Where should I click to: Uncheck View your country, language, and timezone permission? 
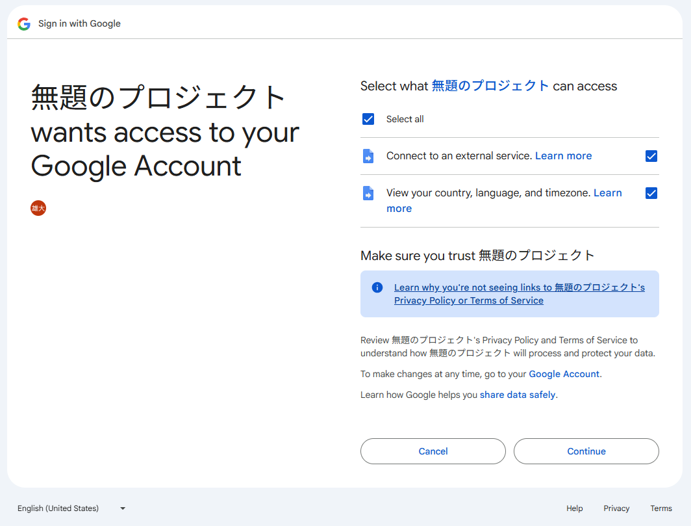click(651, 193)
